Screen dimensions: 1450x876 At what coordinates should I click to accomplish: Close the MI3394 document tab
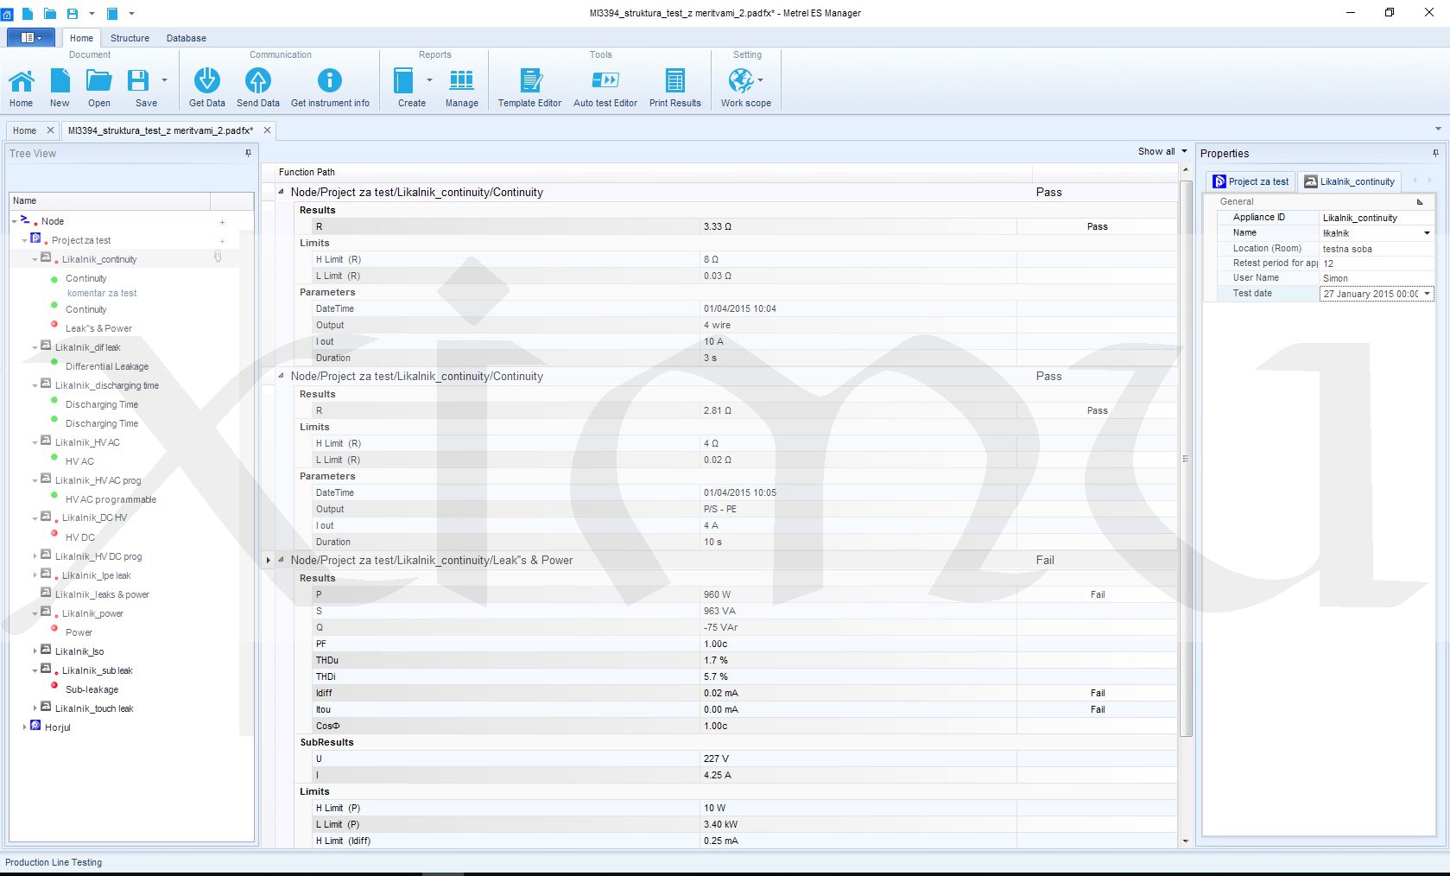[x=267, y=130]
